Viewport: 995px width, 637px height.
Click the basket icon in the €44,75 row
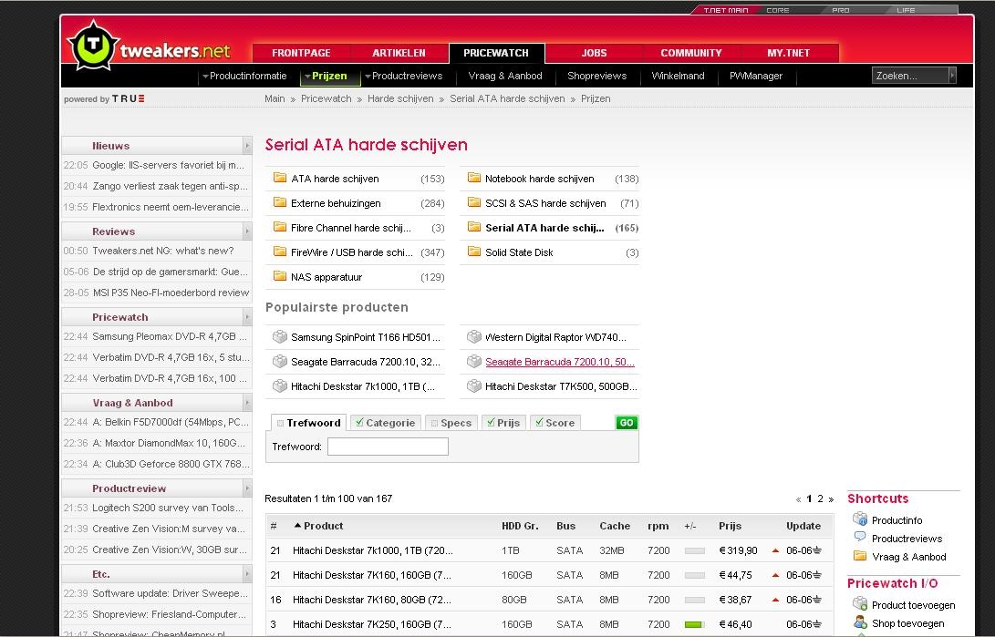(x=817, y=575)
